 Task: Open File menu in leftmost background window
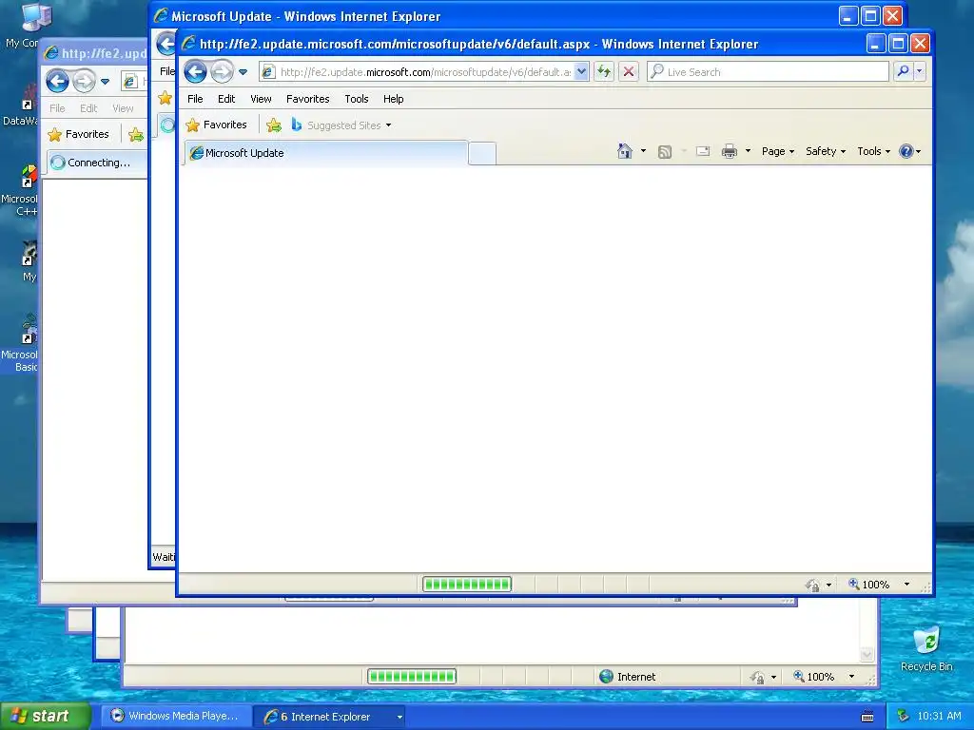57,108
